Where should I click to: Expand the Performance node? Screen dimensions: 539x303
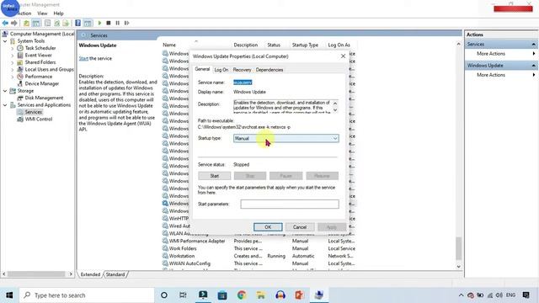[13, 77]
